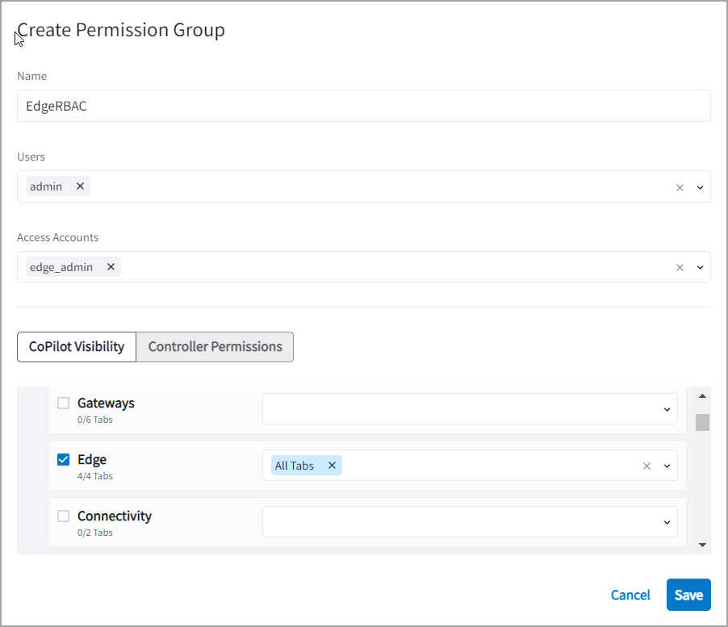Screen dimensions: 728x627
Task: Clear all selections in Users field
Action: pyautogui.click(x=680, y=187)
